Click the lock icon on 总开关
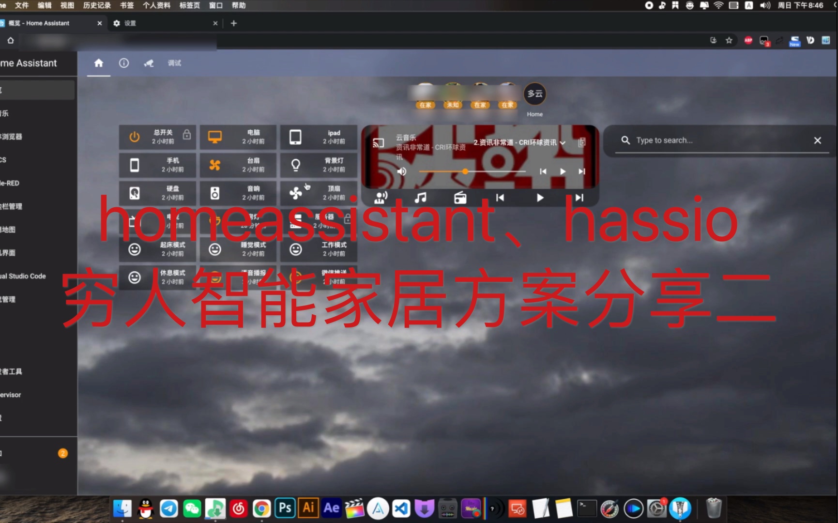838x523 pixels. coord(187,134)
